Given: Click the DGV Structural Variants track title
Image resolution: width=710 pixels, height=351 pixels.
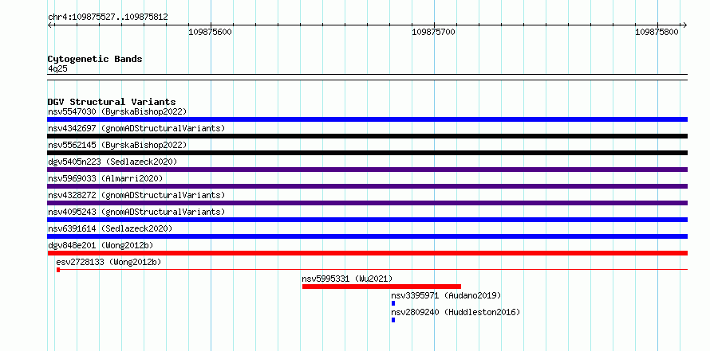Looking at the screenshot, I should coord(112,102).
